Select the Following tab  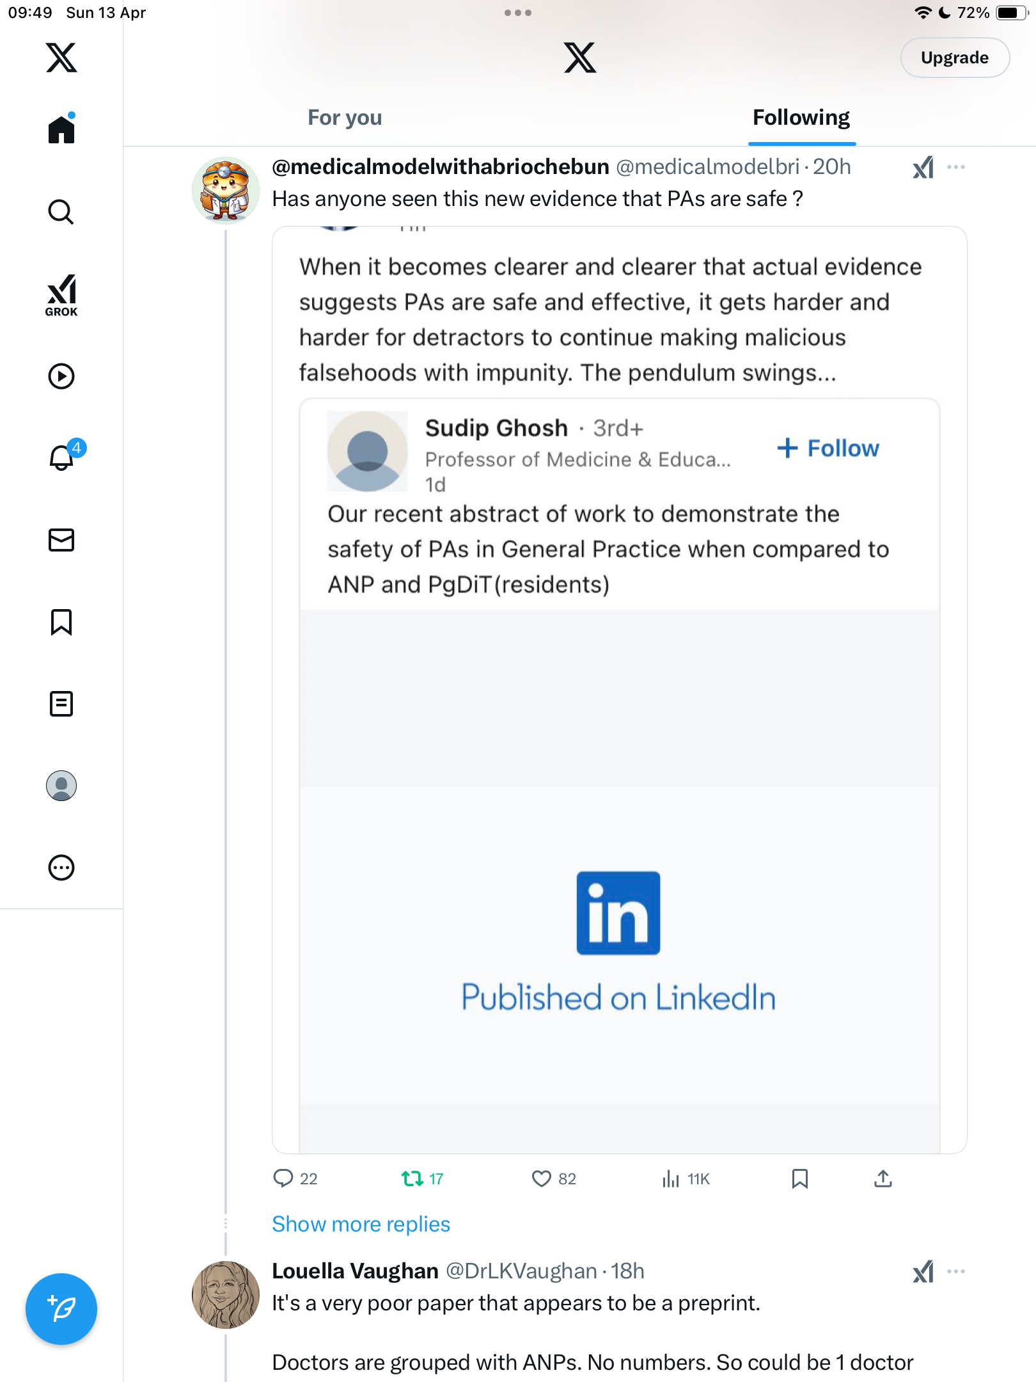coord(801,118)
